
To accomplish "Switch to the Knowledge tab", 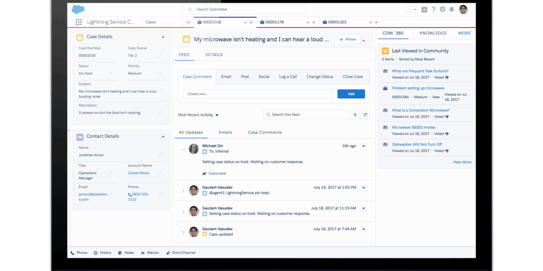I will pos(433,33).
